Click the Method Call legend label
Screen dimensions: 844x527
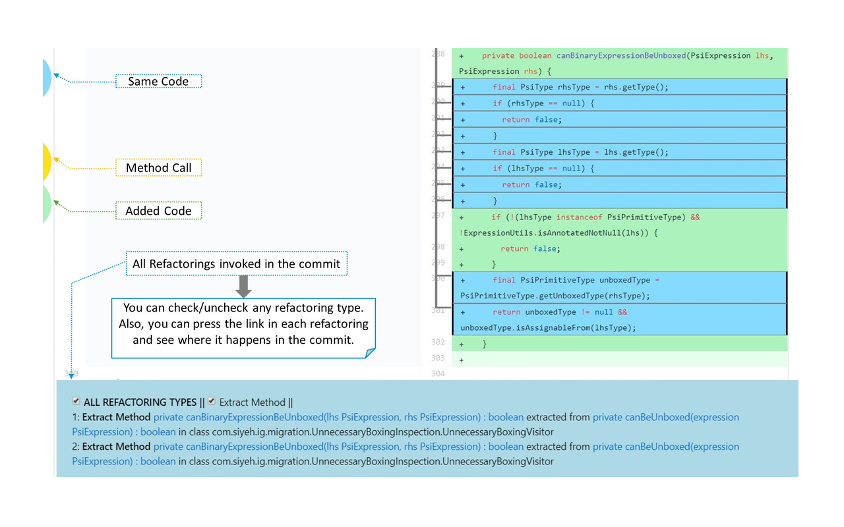[x=158, y=168]
